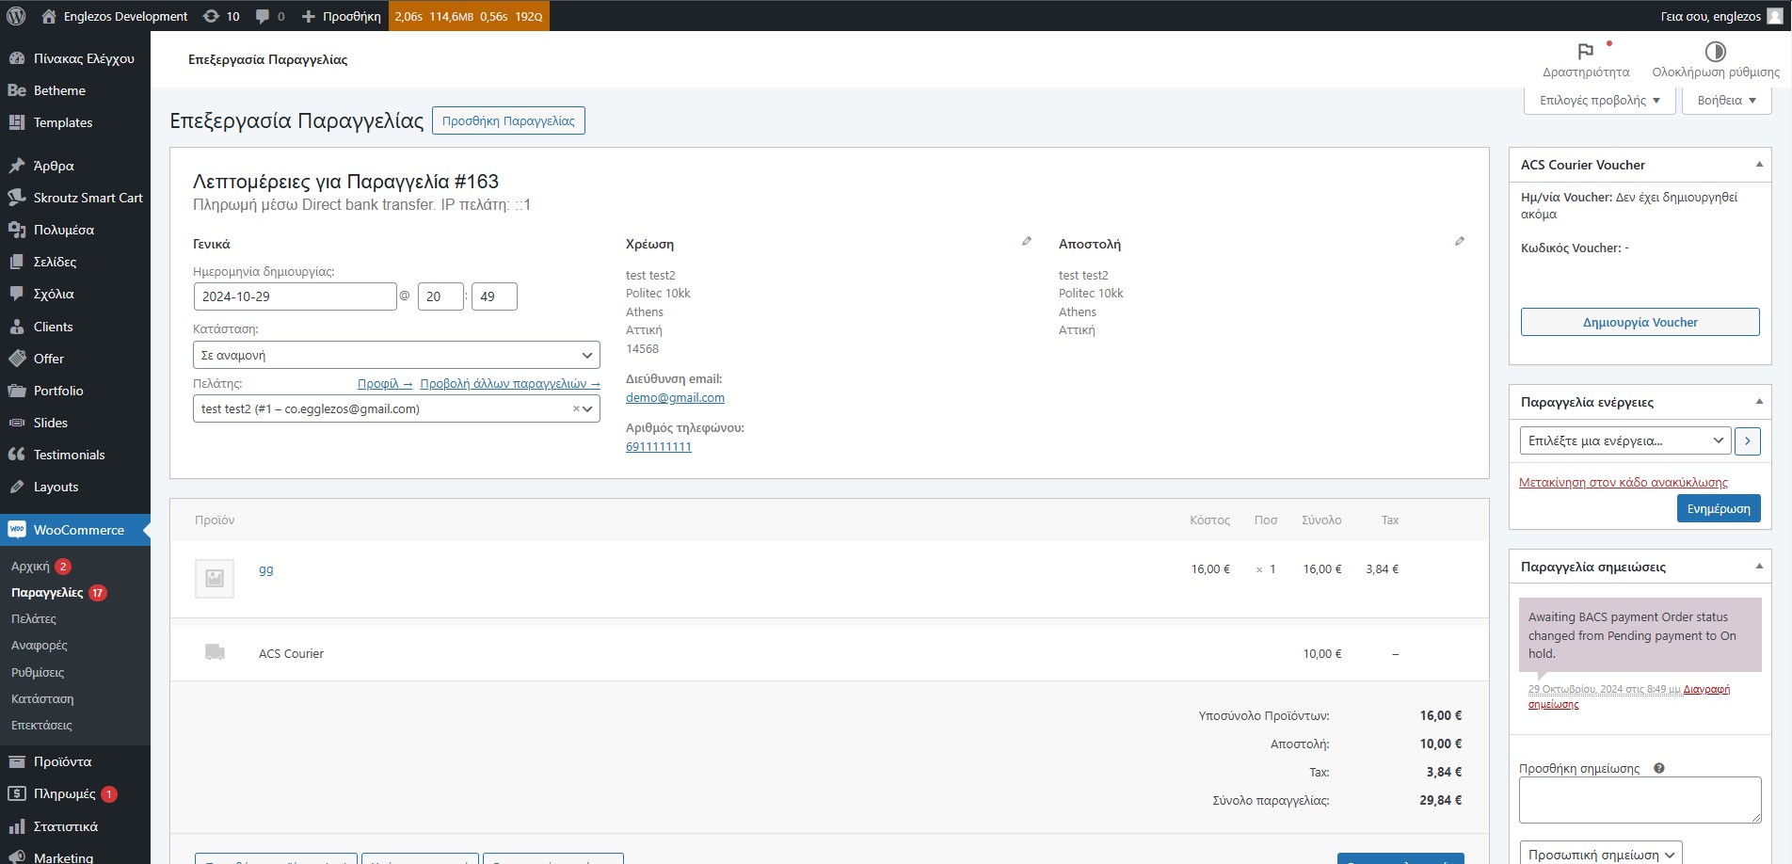Click the finish setup circle icon
1792x864 pixels.
[1715, 52]
